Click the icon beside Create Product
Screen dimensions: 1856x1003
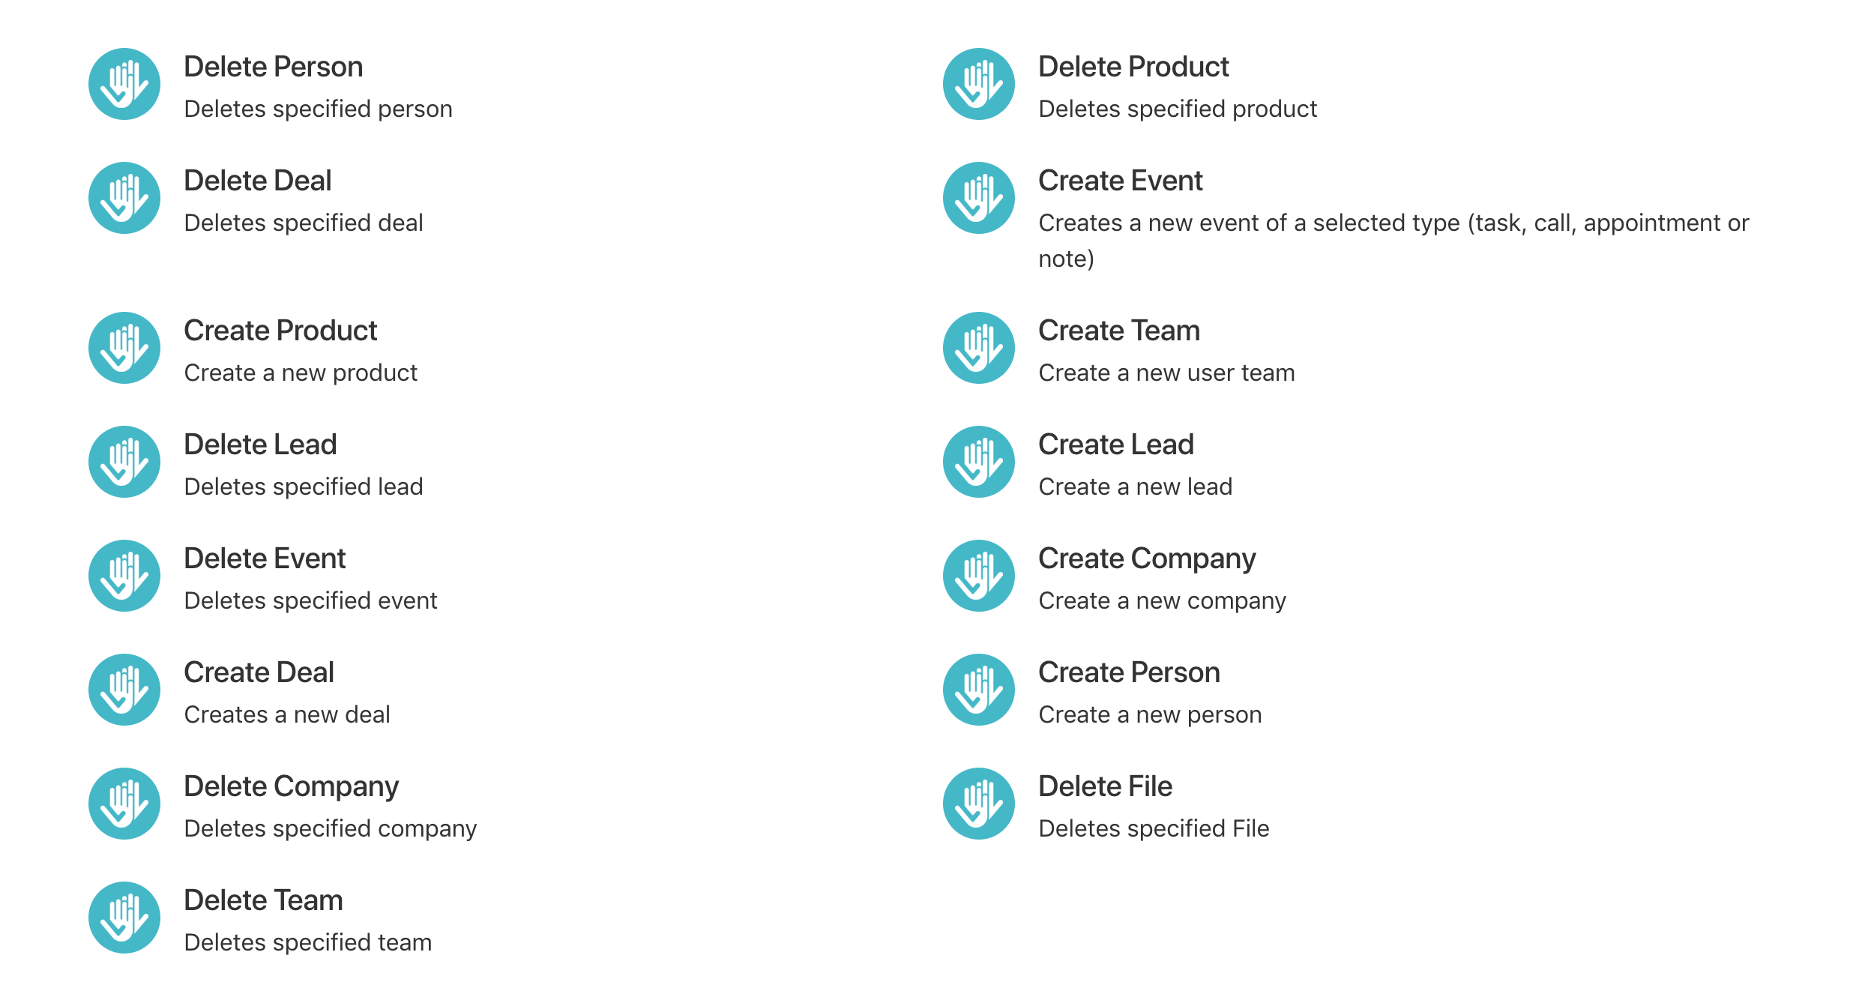coord(124,348)
